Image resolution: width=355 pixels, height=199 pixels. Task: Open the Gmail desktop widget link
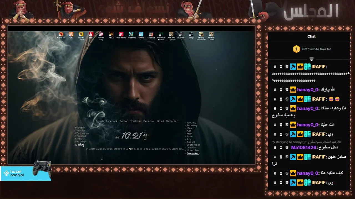[x=160, y=121]
